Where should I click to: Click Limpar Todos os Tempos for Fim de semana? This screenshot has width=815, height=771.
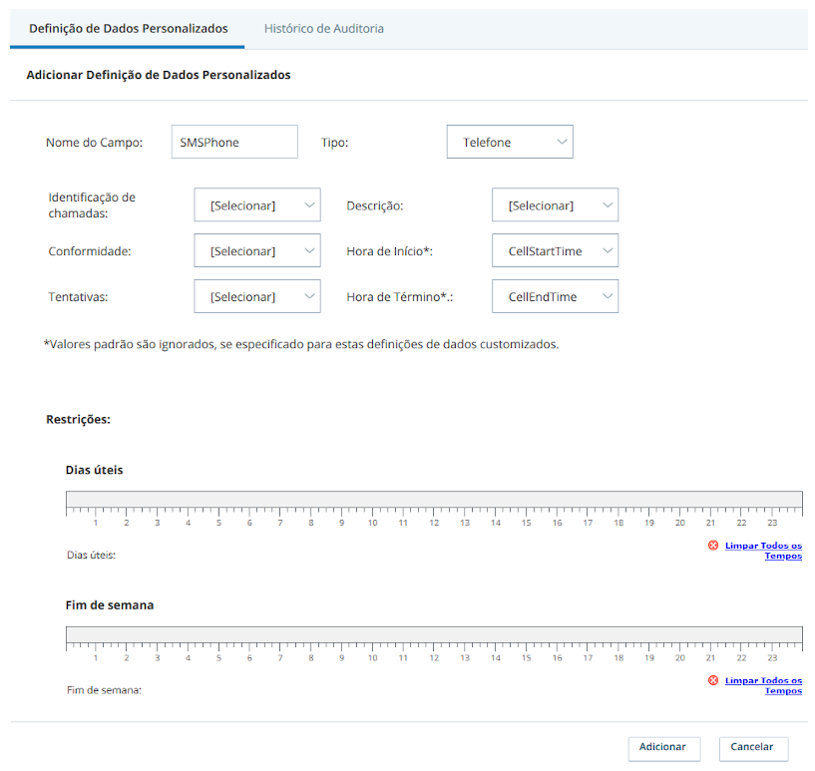pyautogui.click(x=763, y=685)
